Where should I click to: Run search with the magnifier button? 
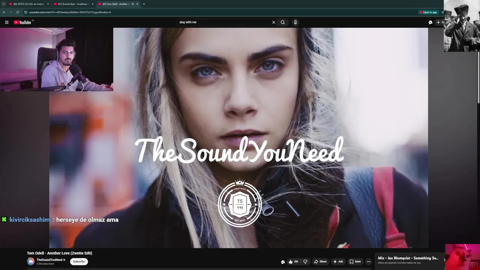[283, 22]
